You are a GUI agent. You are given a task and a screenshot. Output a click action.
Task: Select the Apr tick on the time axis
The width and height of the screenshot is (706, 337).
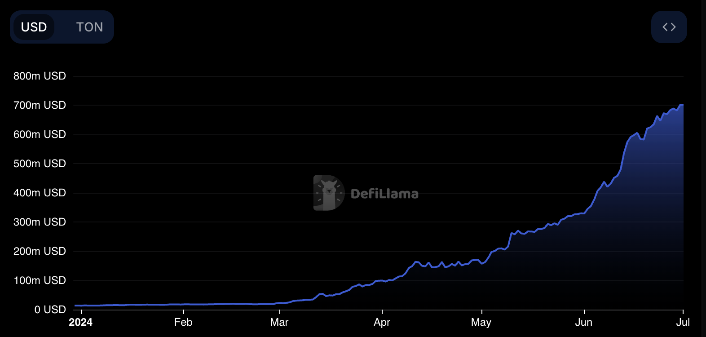pos(382,322)
